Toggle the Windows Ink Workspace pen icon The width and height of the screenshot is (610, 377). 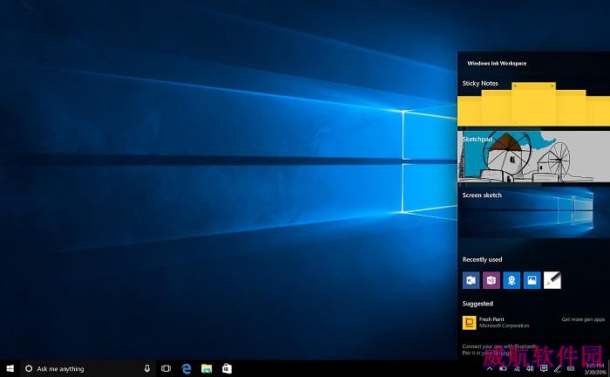pyautogui.click(x=557, y=368)
